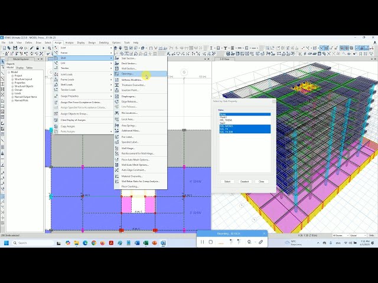Click Select button in slab property dialog
Image resolution: width=378 pixels, height=283 pixels.
(227, 182)
